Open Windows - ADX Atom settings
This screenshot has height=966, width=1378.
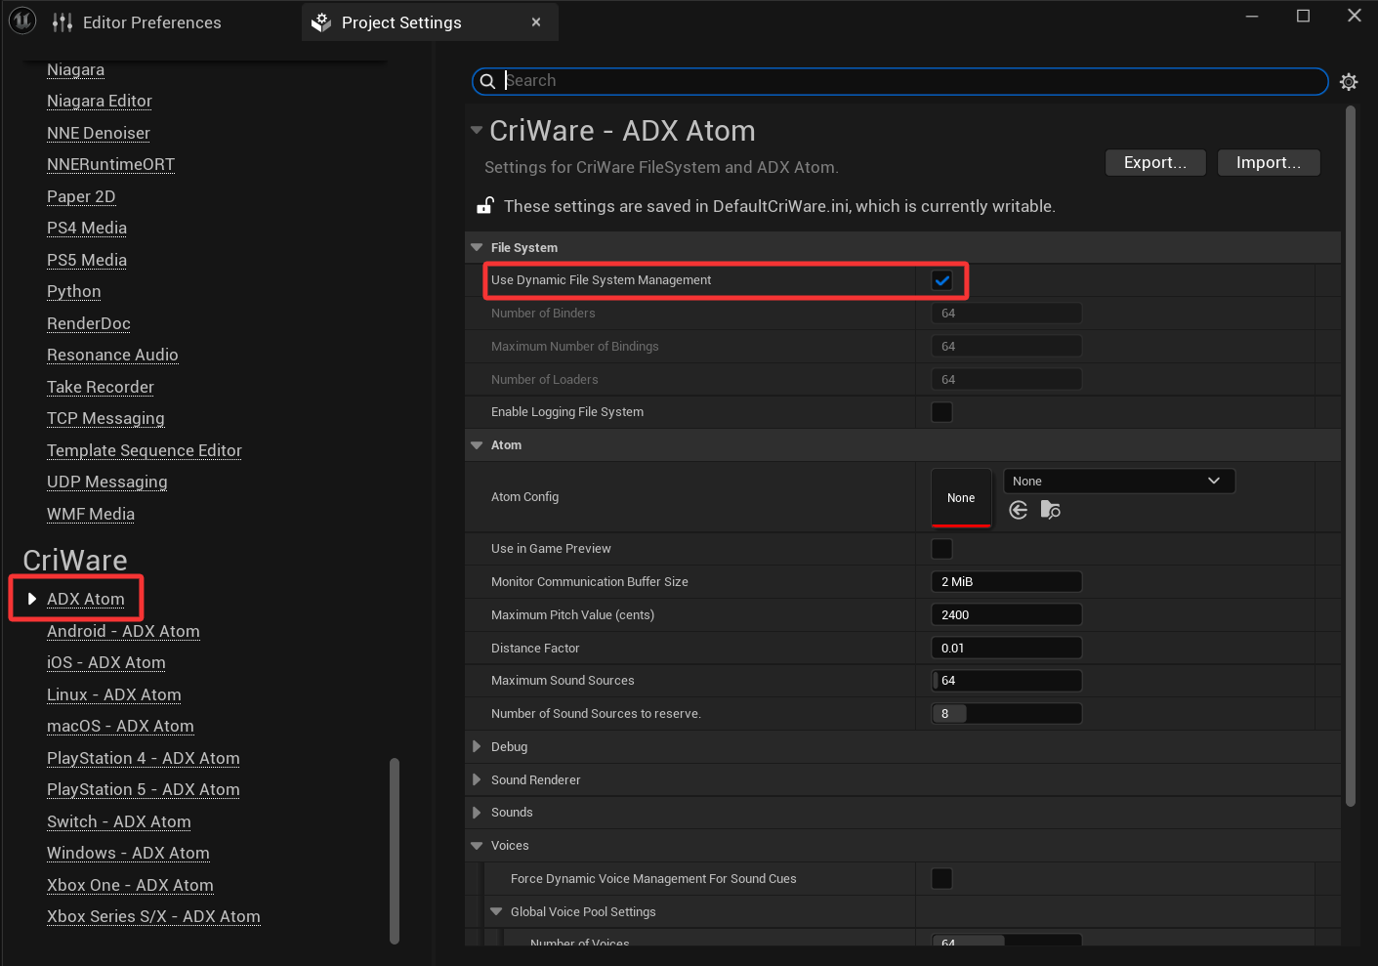coord(128,854)
